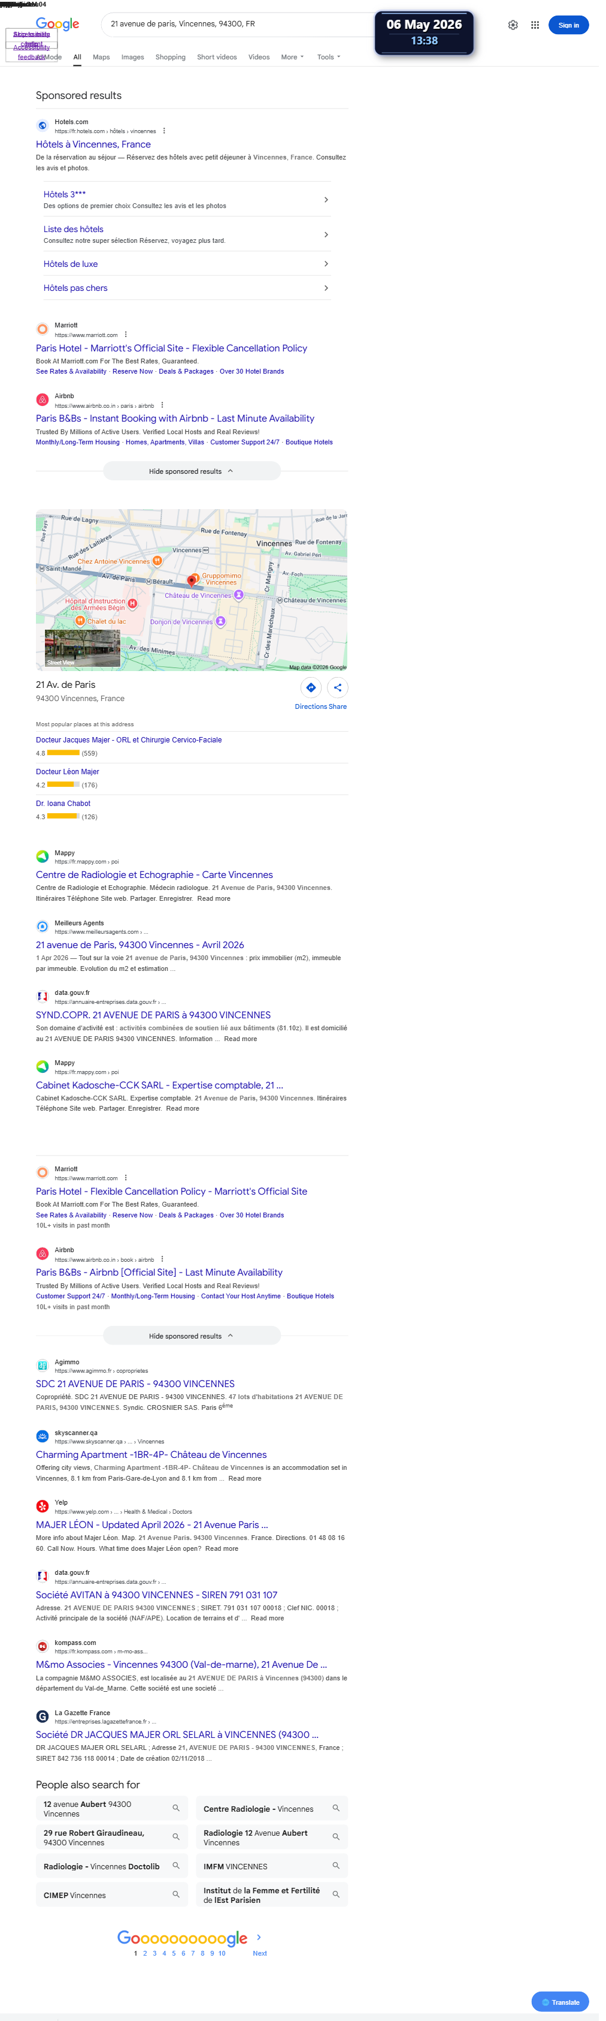The height and width of the screenshot is (2021, 606).
Task: Open Dr. Ioana Chabot listing
Action: point(63,804)
